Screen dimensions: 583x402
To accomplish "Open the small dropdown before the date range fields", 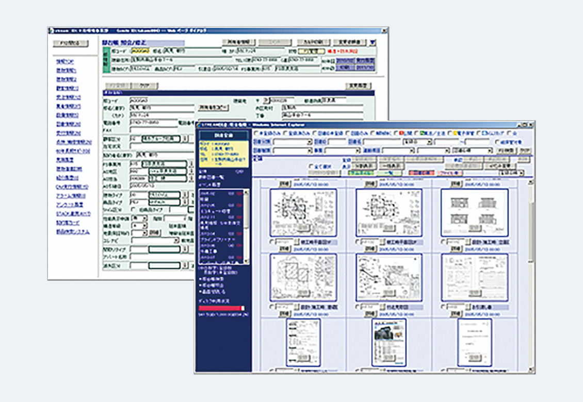I will click(x=417, y=142).
